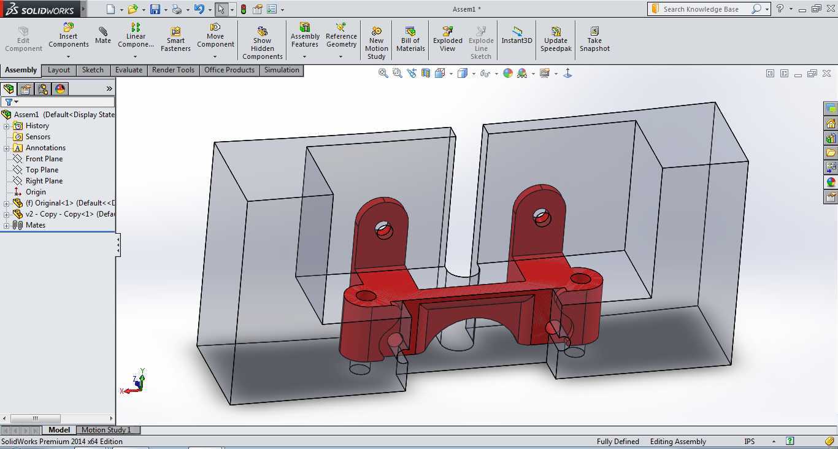Click Show Hidden Components
The image size is (838, 449).
262,43
